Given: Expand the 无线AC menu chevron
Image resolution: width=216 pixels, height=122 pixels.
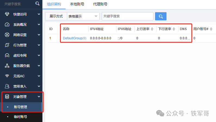Looking at the screenshot, I should pos(39,76).
